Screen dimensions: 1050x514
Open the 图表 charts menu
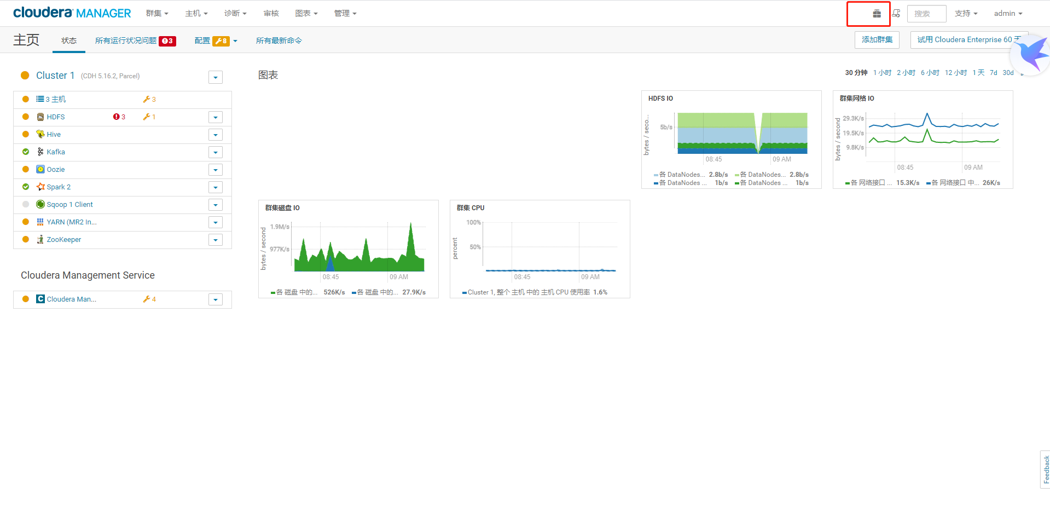pyautogui.click(x=306, y=13)
